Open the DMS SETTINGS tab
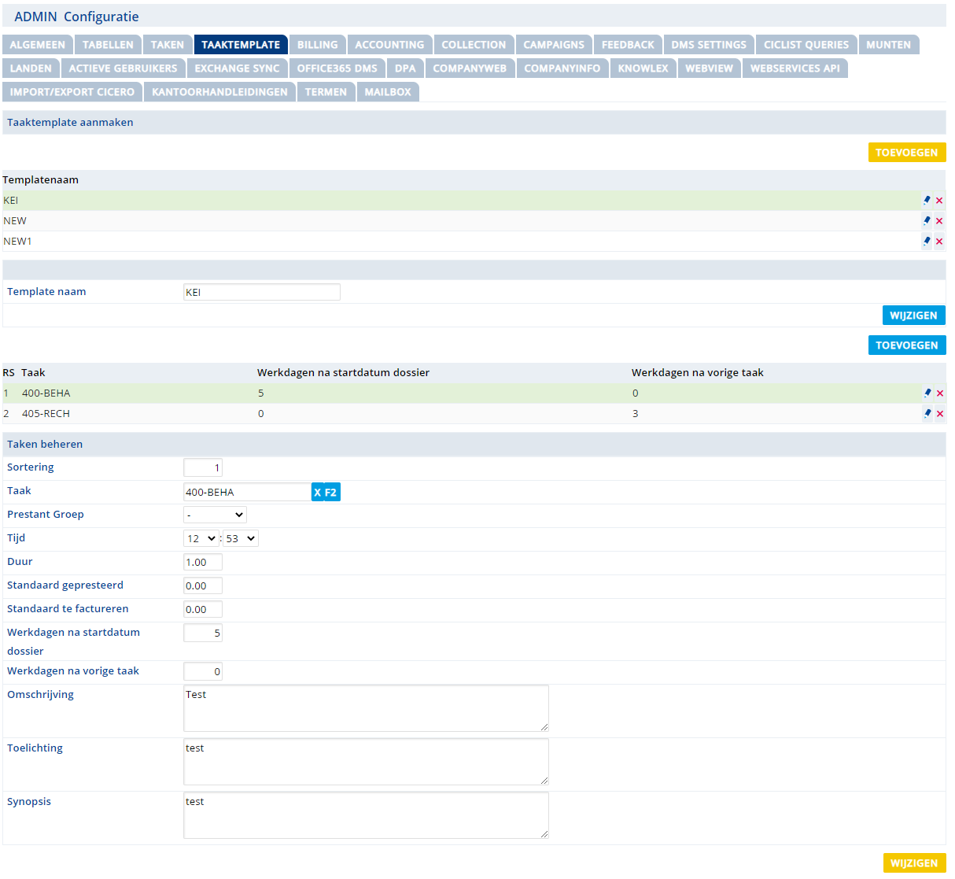 pyautogui.click(x=708, y=45)
